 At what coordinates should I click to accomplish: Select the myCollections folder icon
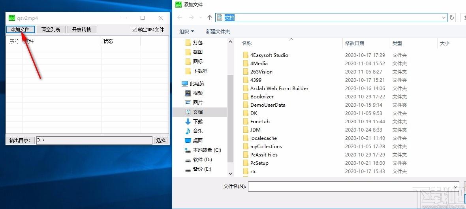tap(246, 147)
